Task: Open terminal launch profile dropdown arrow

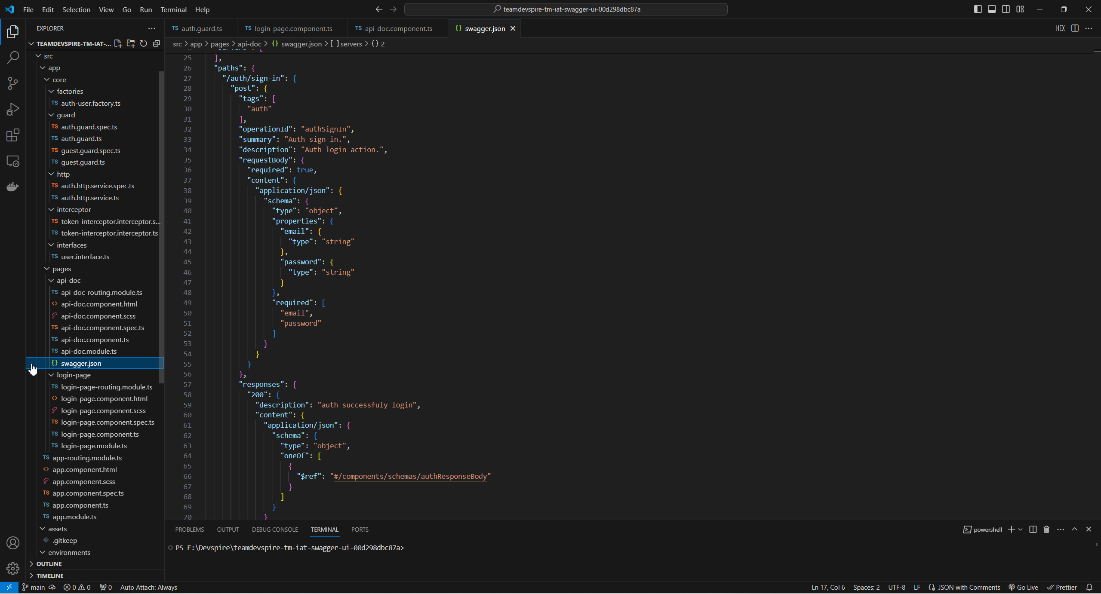Action: (x=1020, y=529)
